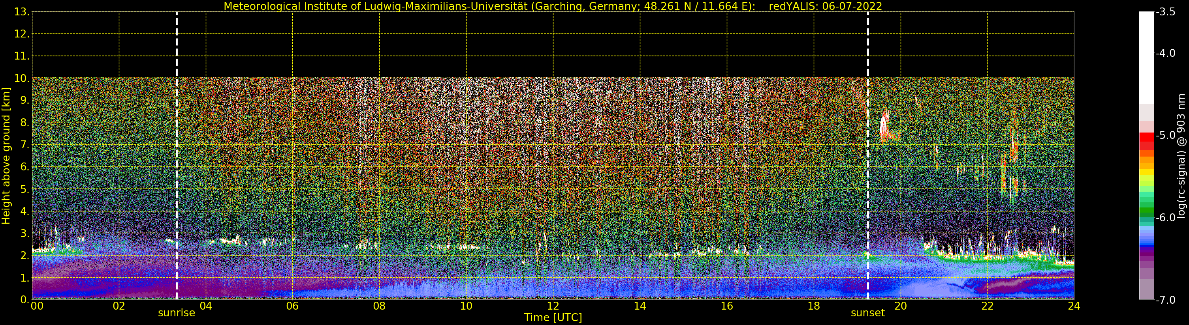Viewport: 1189px width, 325px height.
Task: Click the x-axis tick label '04'
Action: (206, 306)
